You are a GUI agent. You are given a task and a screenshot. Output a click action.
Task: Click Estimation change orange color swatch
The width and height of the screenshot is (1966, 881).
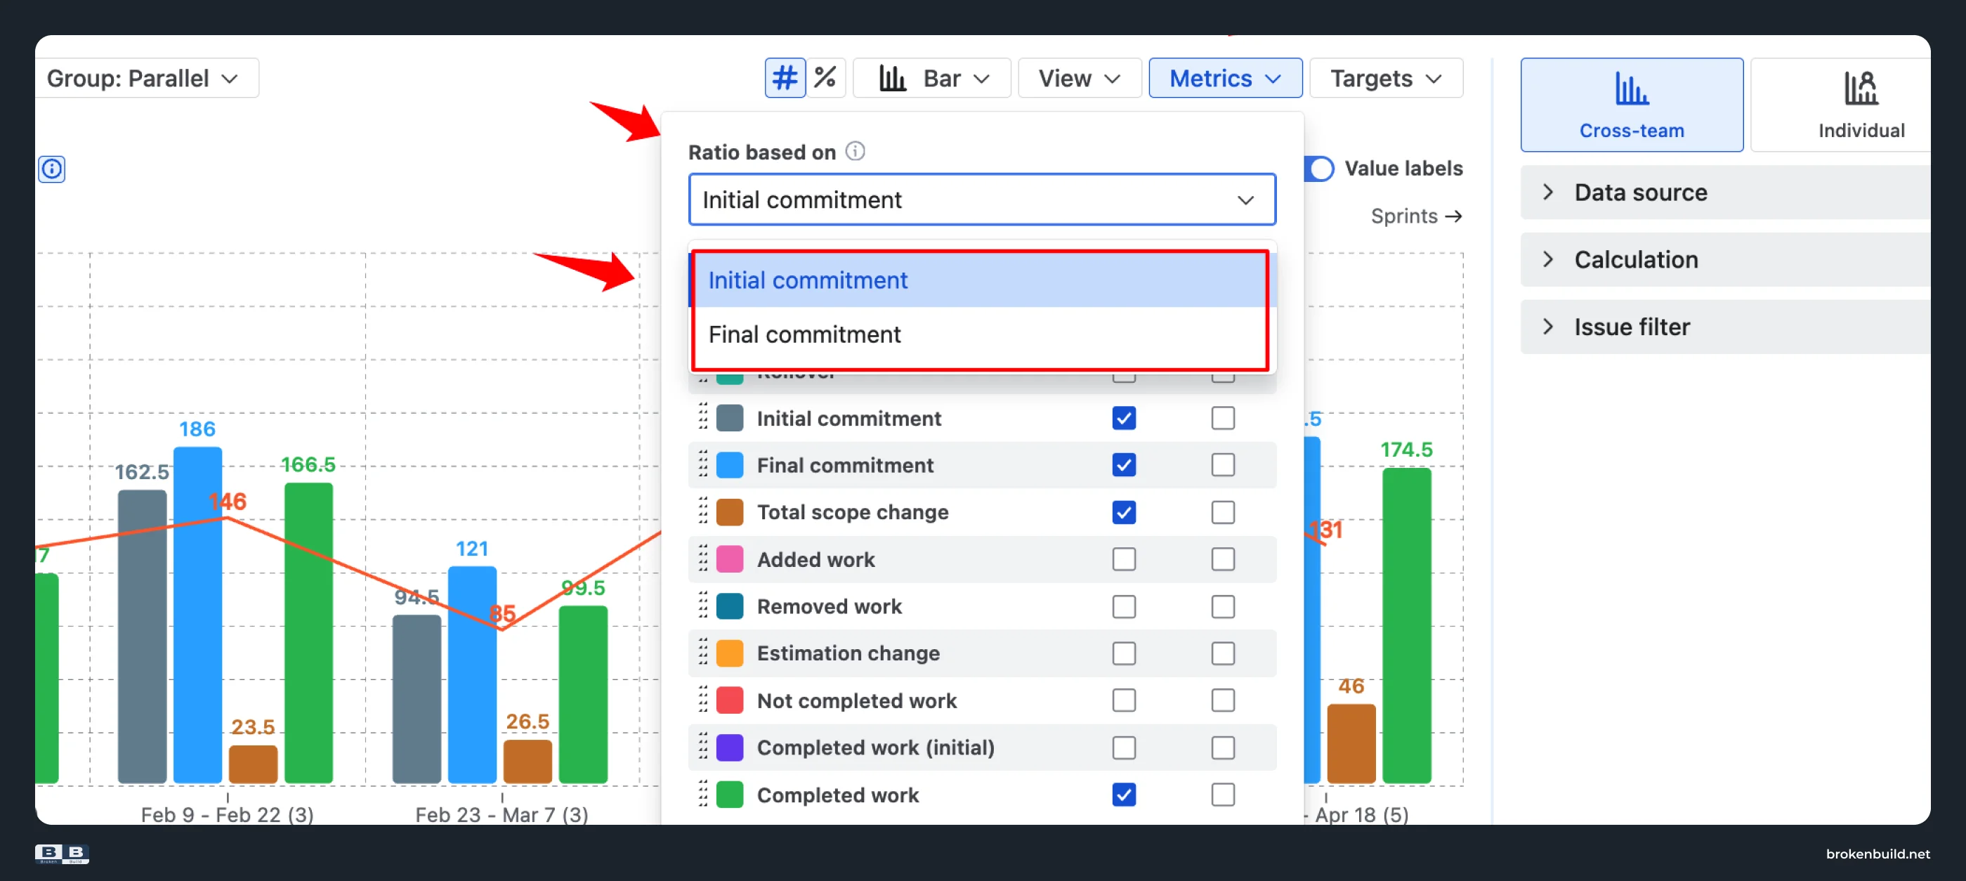point(730,653)
